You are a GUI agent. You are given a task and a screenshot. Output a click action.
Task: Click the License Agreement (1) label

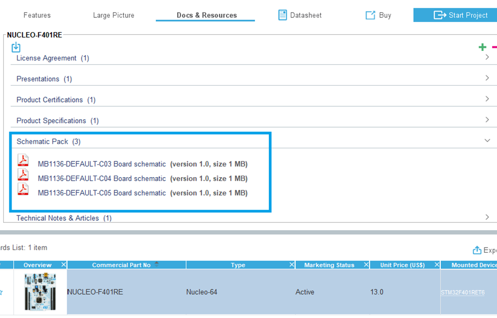(x=53, y=58)
